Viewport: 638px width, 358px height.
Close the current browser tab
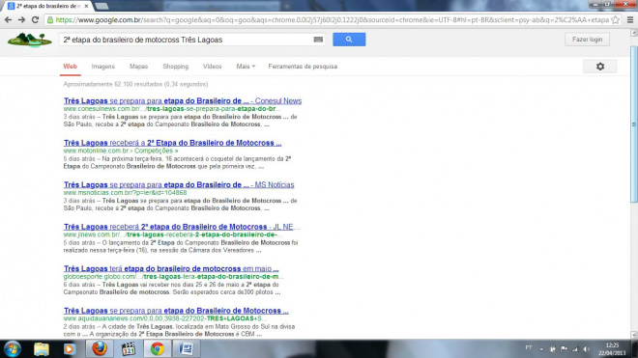86,6
